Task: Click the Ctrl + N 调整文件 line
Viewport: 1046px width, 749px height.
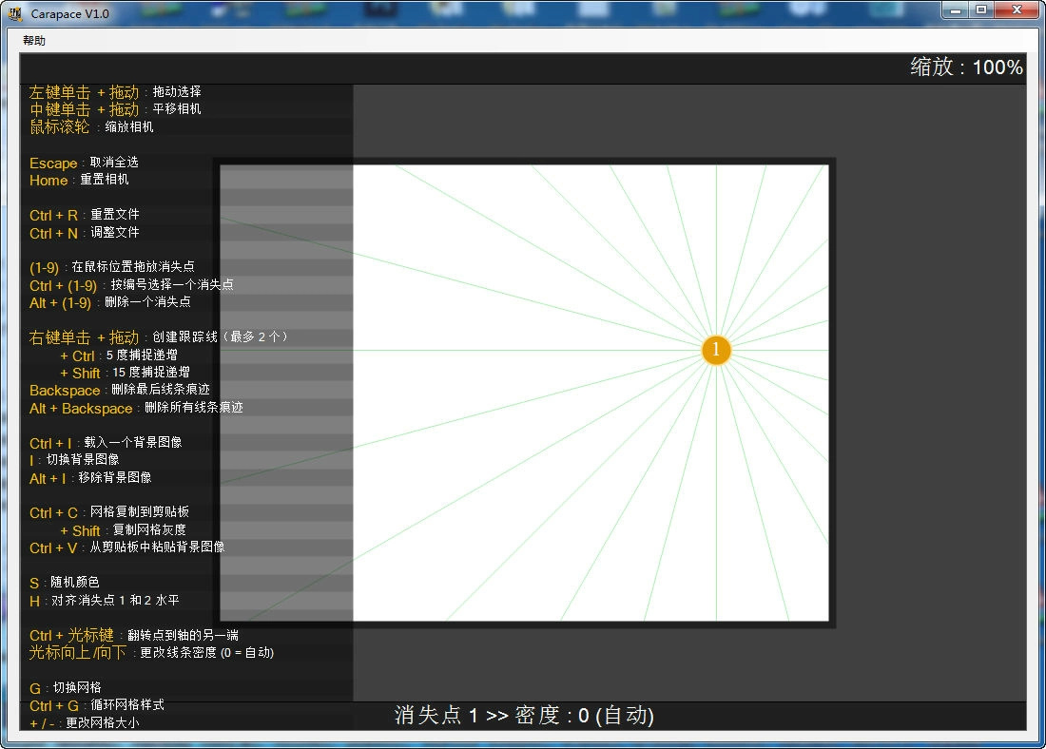Action: click(x=84, y=233)
